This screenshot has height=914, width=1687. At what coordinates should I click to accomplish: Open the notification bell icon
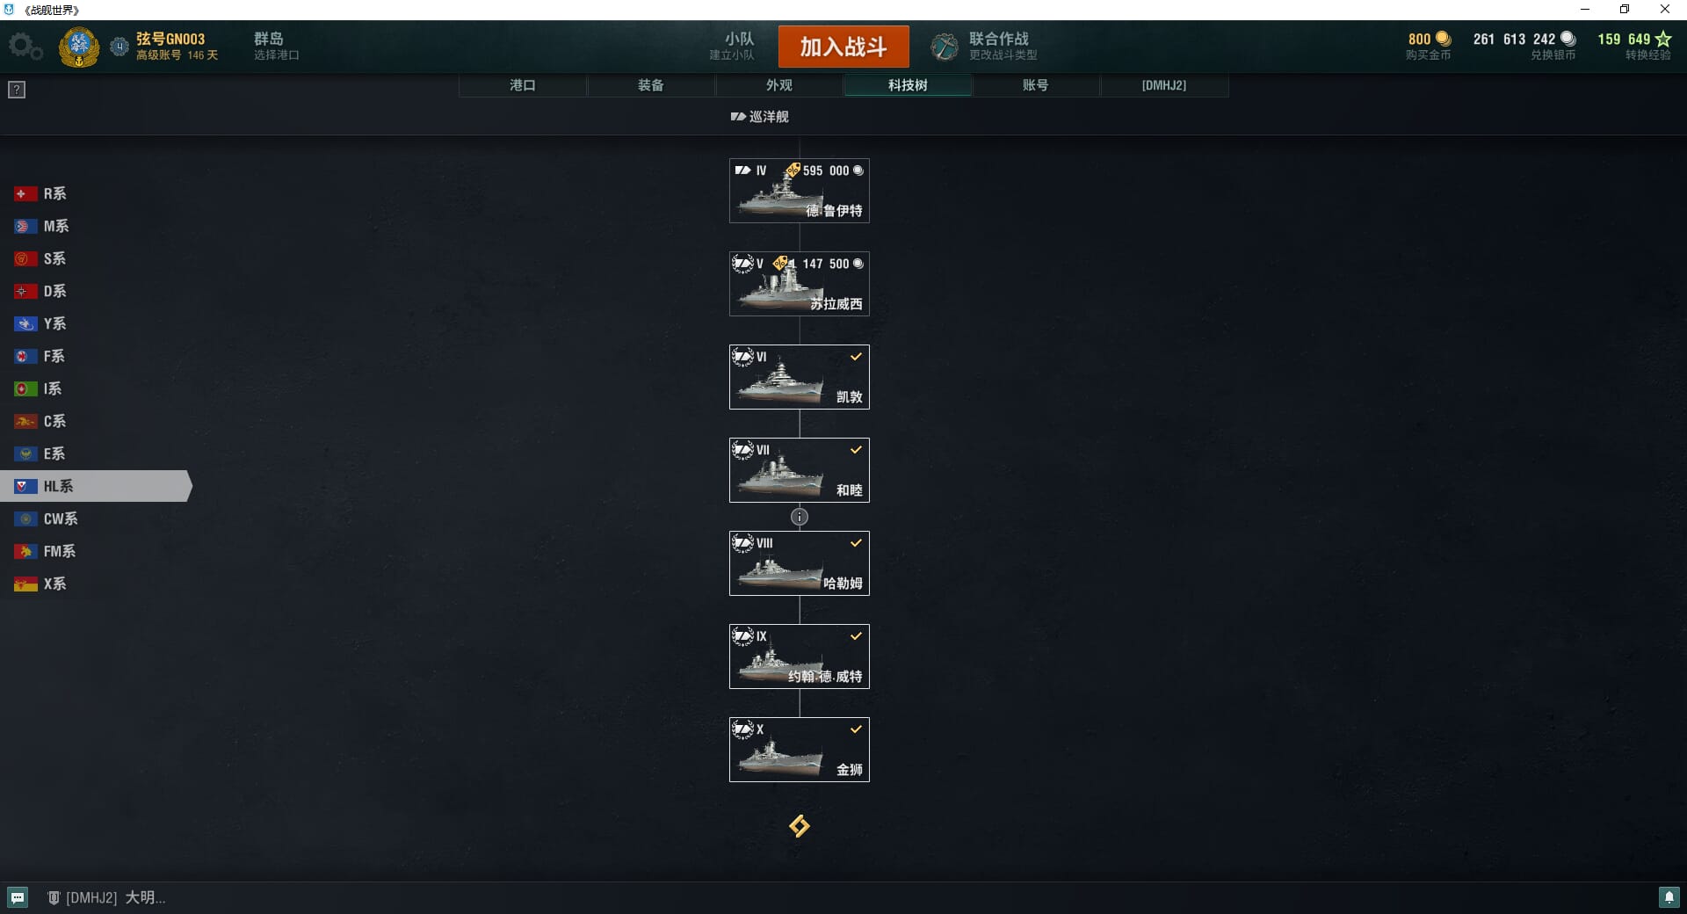[x=1669, y=897]
